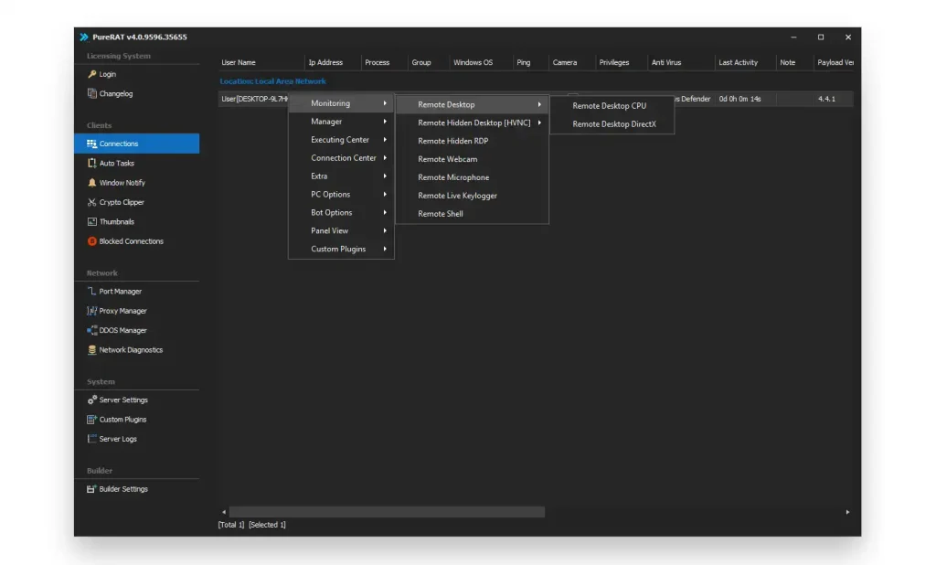Click the Network Diagnostics icon
The height and width of the screenshot is (565, 936).
tap(91, 350)
